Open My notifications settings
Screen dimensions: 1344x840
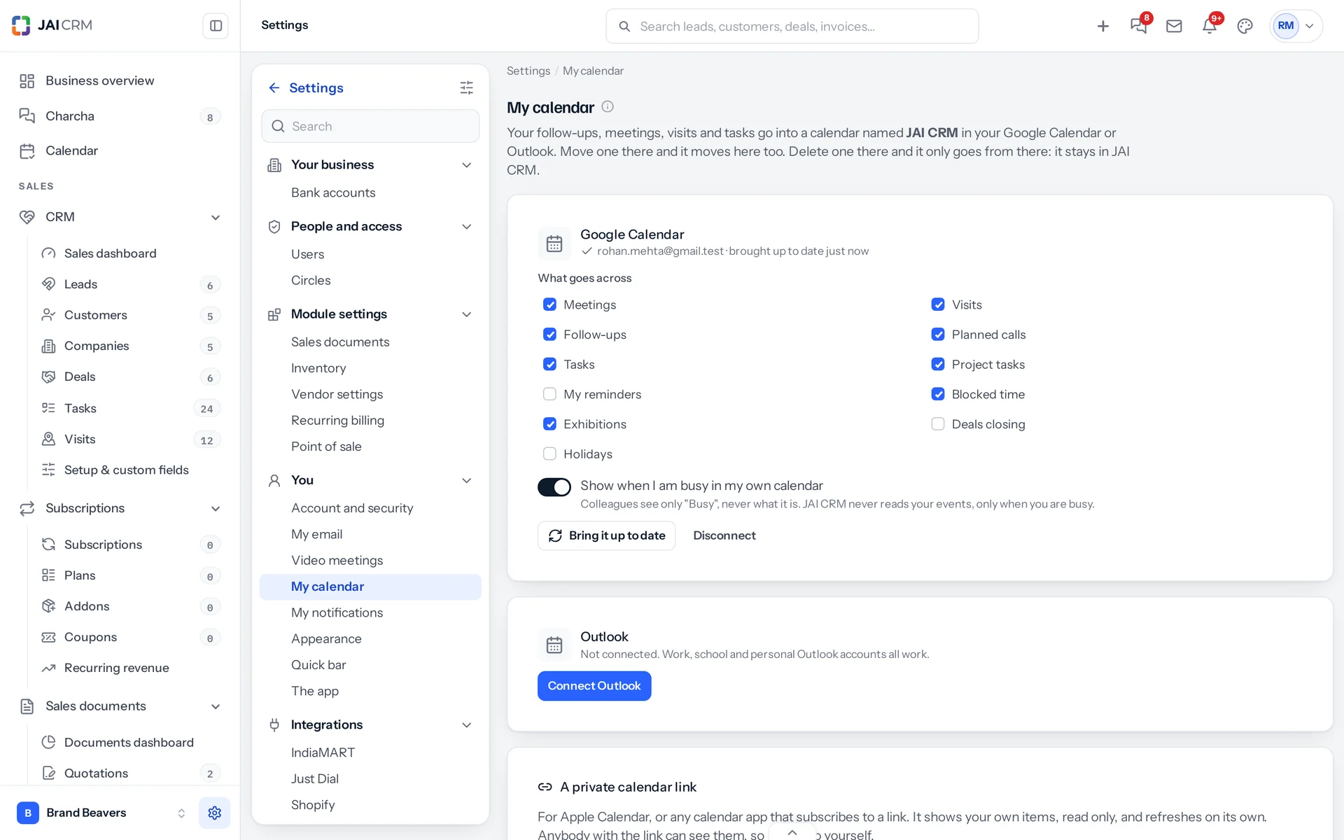coord(370,612)
